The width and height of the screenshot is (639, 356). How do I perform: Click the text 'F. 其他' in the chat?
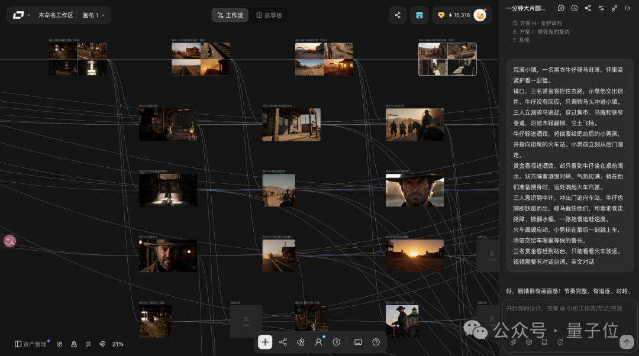pos(521,40)
